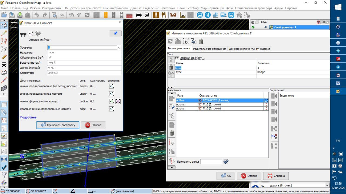Click the EN language indicator
The image size is (346, 194).
[x=338, y=141]
